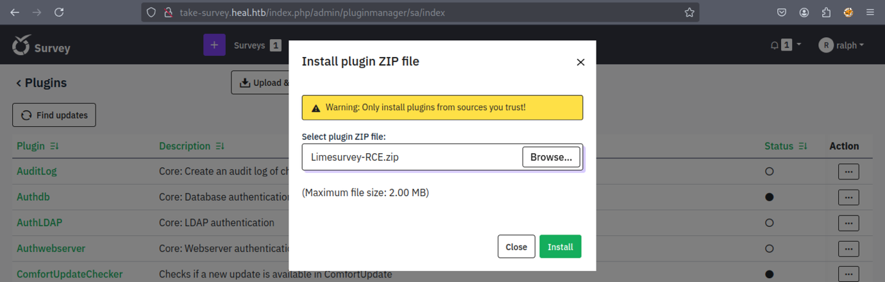Sort plugins by the Status column

tap(786, 146)
